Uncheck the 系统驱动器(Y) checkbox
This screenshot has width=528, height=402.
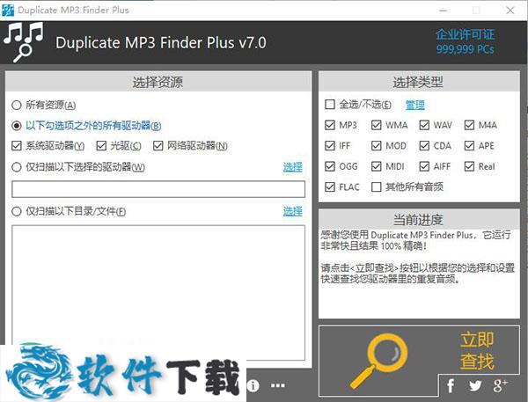[17, 146]
